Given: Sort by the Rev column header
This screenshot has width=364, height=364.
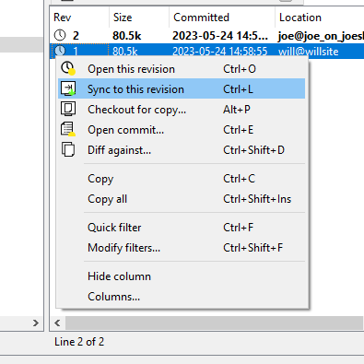Looking at the screenshot, I should pyautogui.click(x=79, y=18).
